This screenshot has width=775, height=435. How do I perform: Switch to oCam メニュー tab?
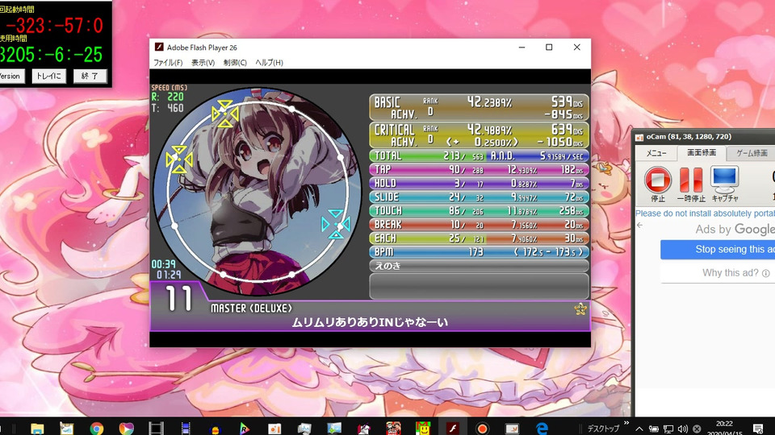(x=656, y=153)
